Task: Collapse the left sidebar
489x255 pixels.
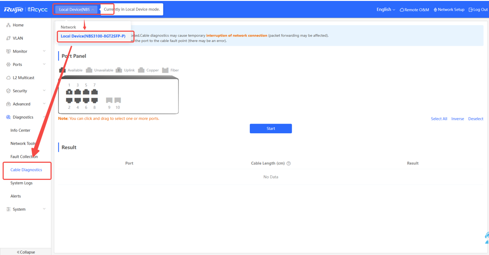Action: point(25,252)
